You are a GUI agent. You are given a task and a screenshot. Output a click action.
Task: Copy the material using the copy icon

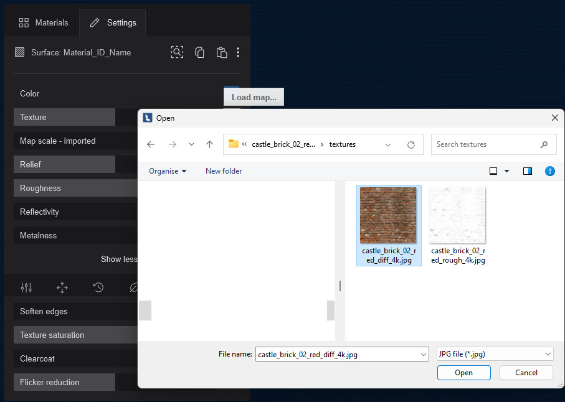pos(199,52)
